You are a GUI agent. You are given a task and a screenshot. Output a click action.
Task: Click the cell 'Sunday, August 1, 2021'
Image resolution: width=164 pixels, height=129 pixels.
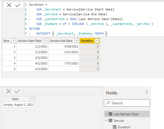pyautogui.click(x=18, y=105)
